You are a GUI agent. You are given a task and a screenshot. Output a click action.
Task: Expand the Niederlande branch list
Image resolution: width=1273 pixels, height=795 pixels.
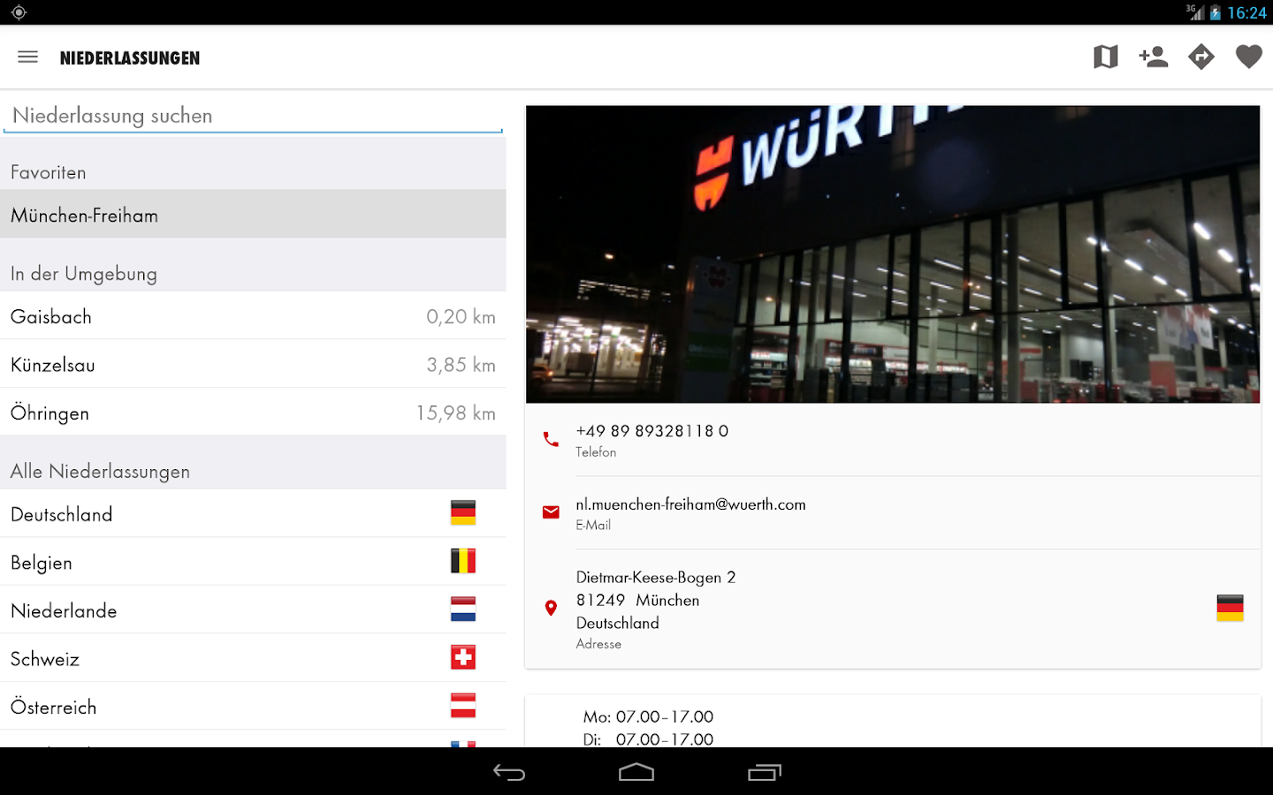(253, 610)
